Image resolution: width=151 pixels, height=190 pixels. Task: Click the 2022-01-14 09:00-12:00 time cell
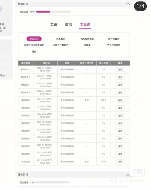45,77
